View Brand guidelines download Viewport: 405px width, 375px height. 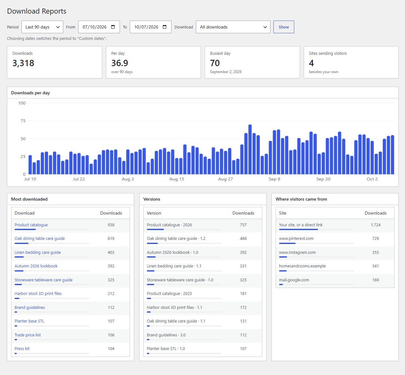tap(30, 308)
